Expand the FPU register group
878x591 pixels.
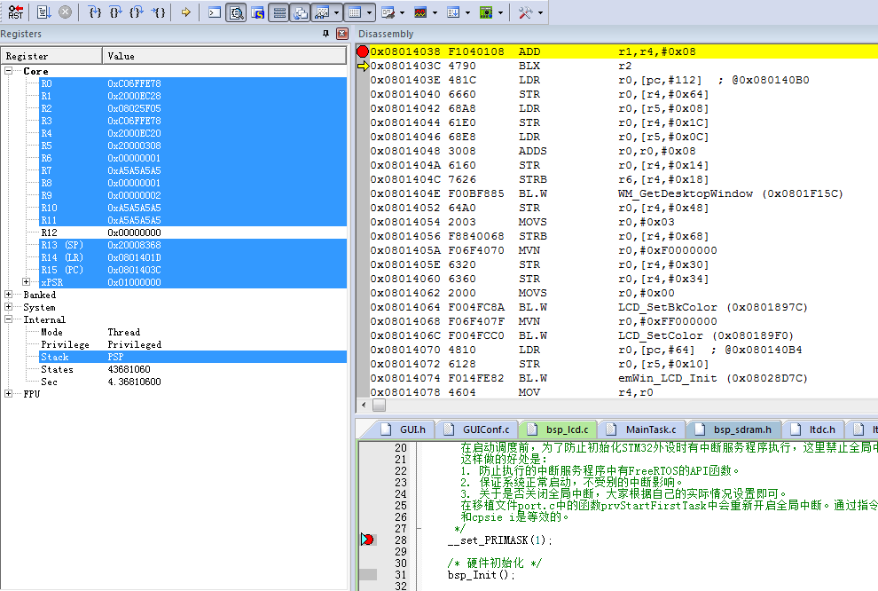pos(8,394)
